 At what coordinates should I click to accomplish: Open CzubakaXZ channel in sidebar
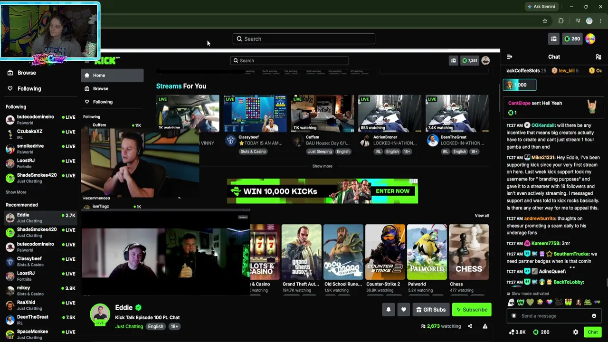point(40,134)
